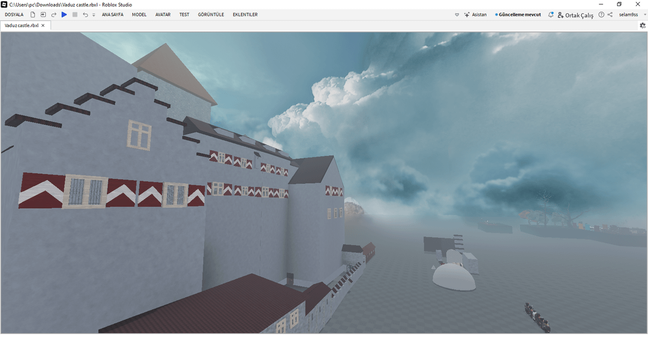Viewport: 648px width, 338px height.
Task: Select the AVATAR ribbon tab
Action: pyautogui.click(x=163, y=14)
